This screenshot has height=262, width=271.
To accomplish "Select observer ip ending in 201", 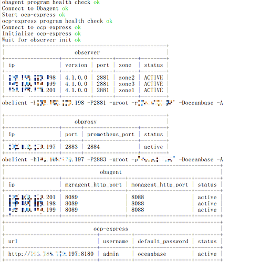I will point(32,90).
